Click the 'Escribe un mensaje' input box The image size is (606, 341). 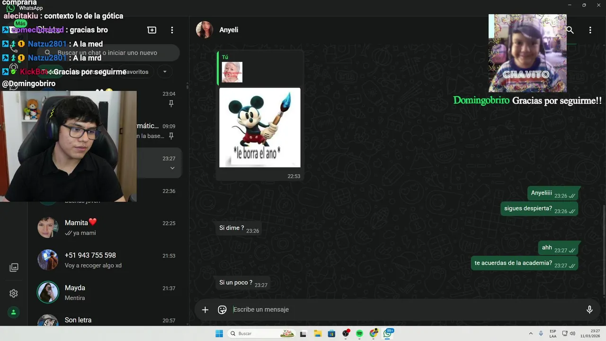406,310
